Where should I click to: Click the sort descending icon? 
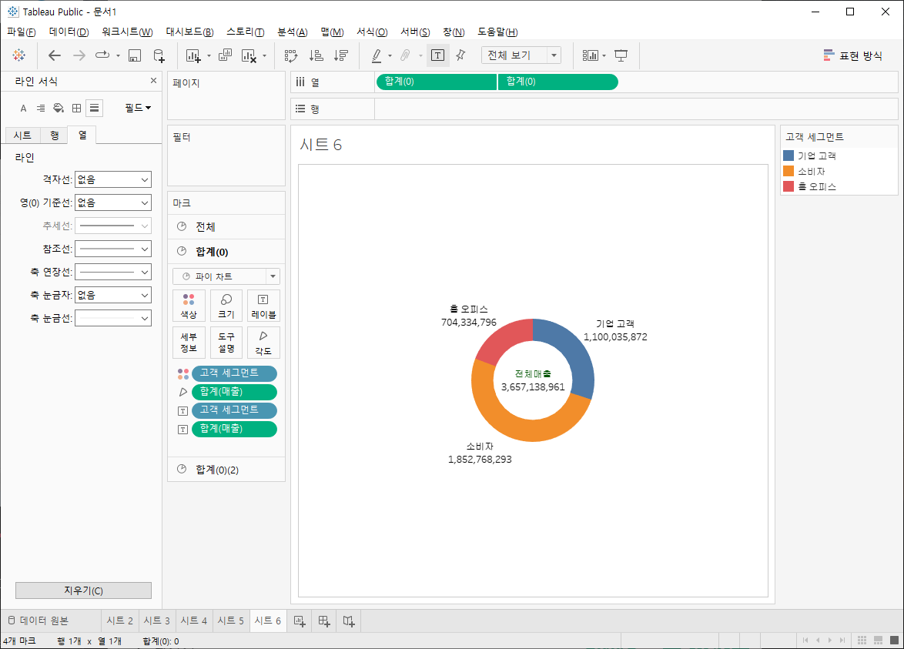[341, 55]
